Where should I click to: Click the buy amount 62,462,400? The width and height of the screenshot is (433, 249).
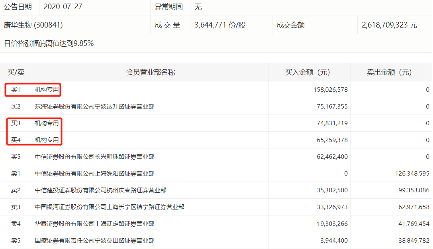point(332,157)
